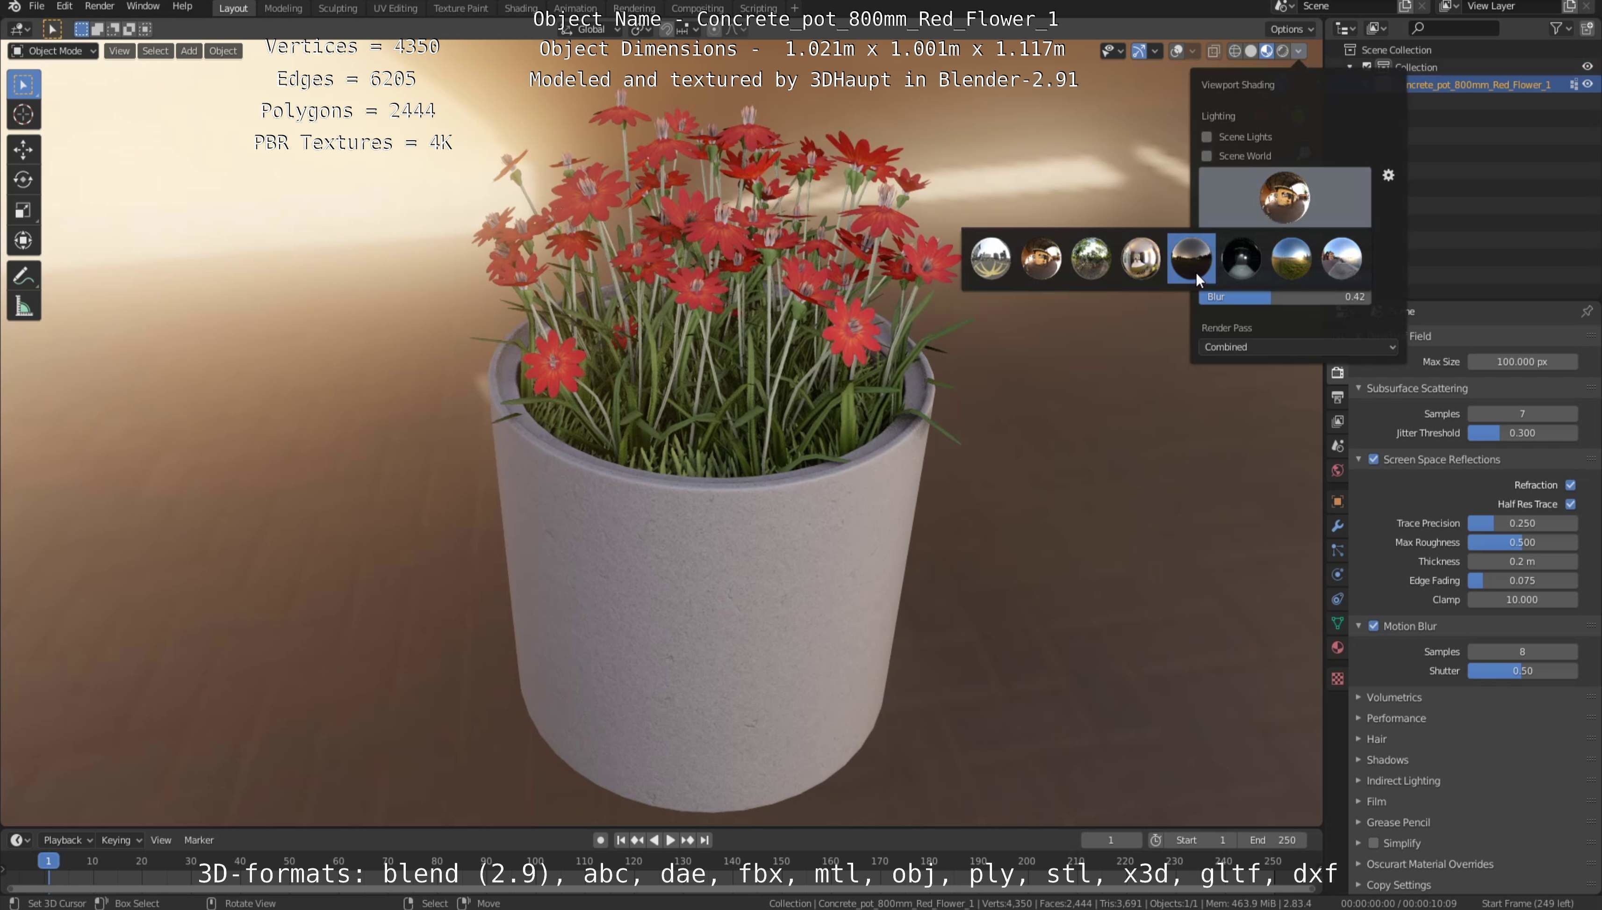Screen dimensions: 1602x910
Task: Enable Scene World checkbox
Action: 1207,156
